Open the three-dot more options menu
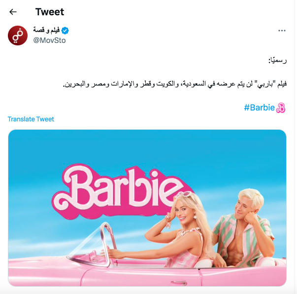Image resolution: width=297 pixels, height=294 pixels. tap(282, 31)
